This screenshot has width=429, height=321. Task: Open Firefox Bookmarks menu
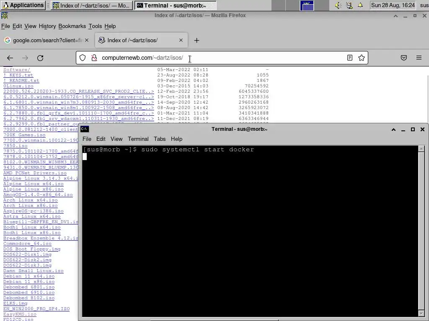pyautogui.click(x=72, y=26)
